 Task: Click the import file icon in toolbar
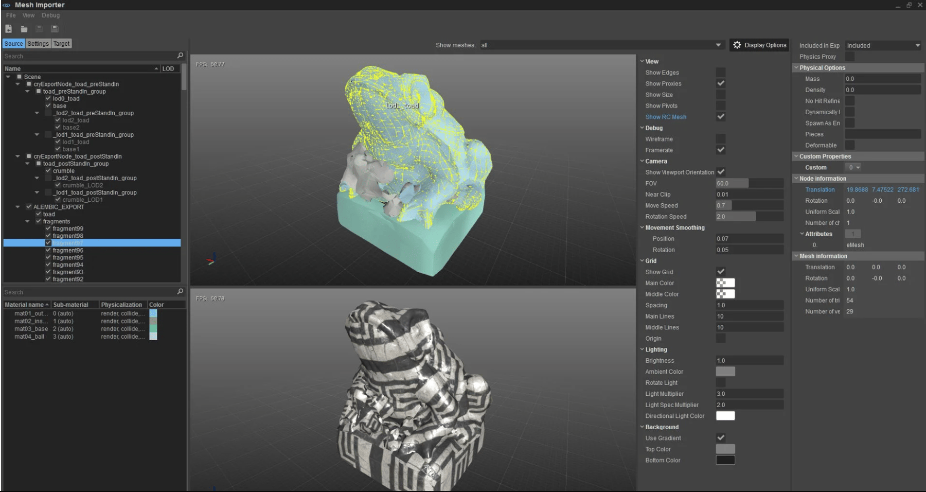(x=9, y=29)
